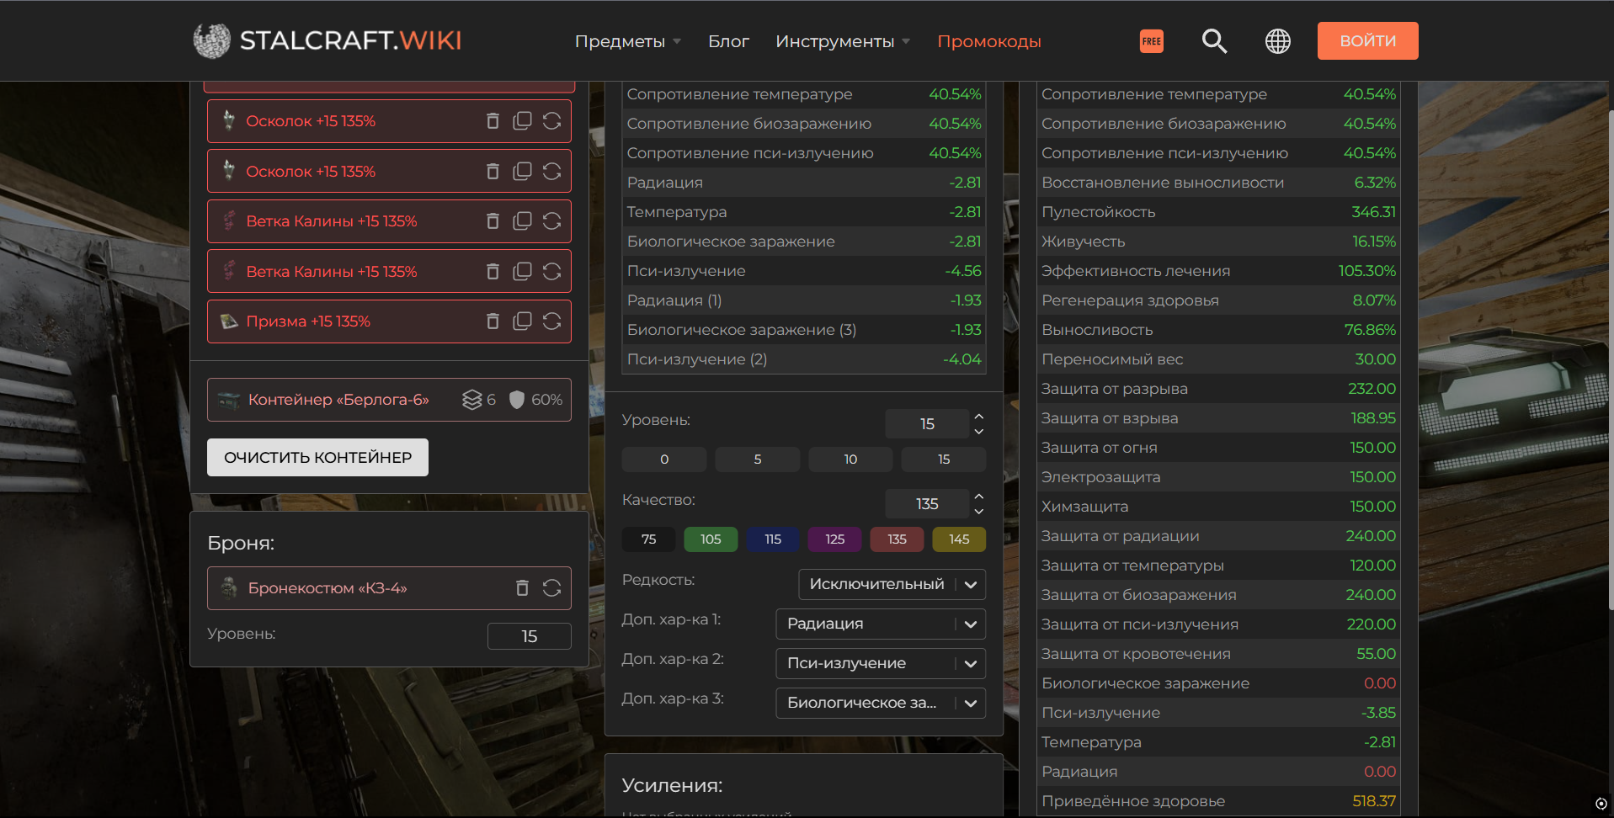Click the armor Уровень input field
Screen dimensions: 1614x818
click(529, 636)
